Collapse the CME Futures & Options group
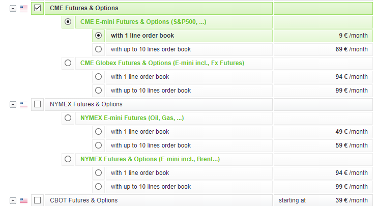Image resolution: width=377 pixels, height=206 pixels. [13, 8]
